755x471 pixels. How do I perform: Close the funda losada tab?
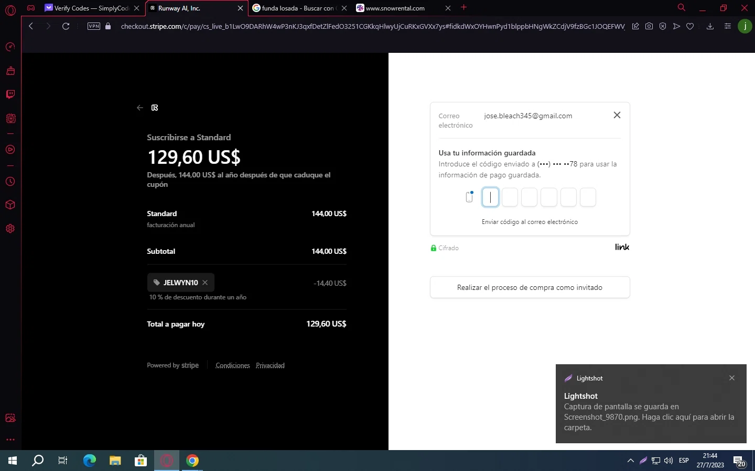344,8
